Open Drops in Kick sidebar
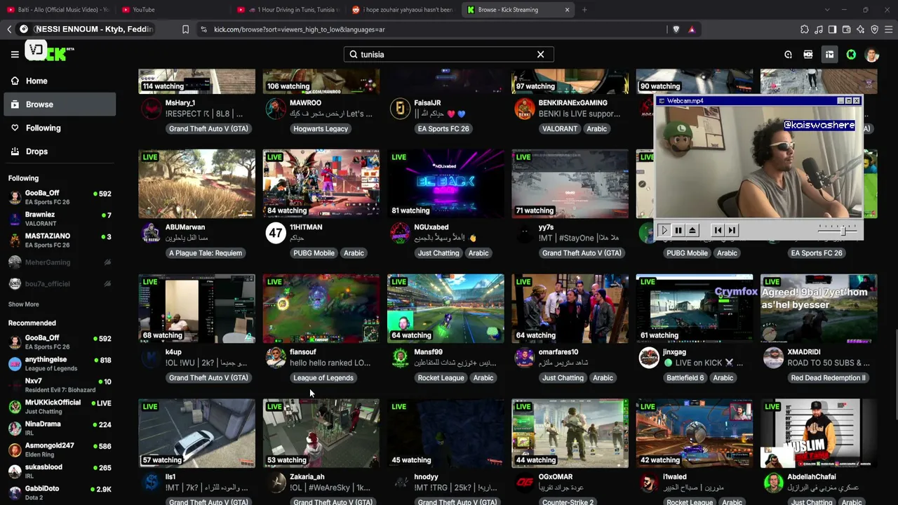The image size is (898, 505). point(60,151)
